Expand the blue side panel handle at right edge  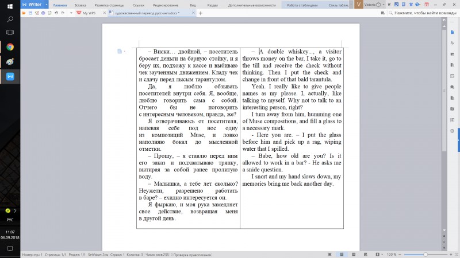coord(458,140)
